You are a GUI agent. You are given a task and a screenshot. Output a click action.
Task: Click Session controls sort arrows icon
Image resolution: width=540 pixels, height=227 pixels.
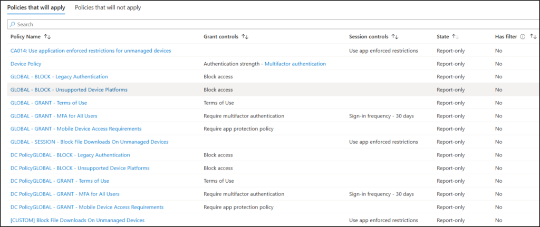[x=395, y=37]
